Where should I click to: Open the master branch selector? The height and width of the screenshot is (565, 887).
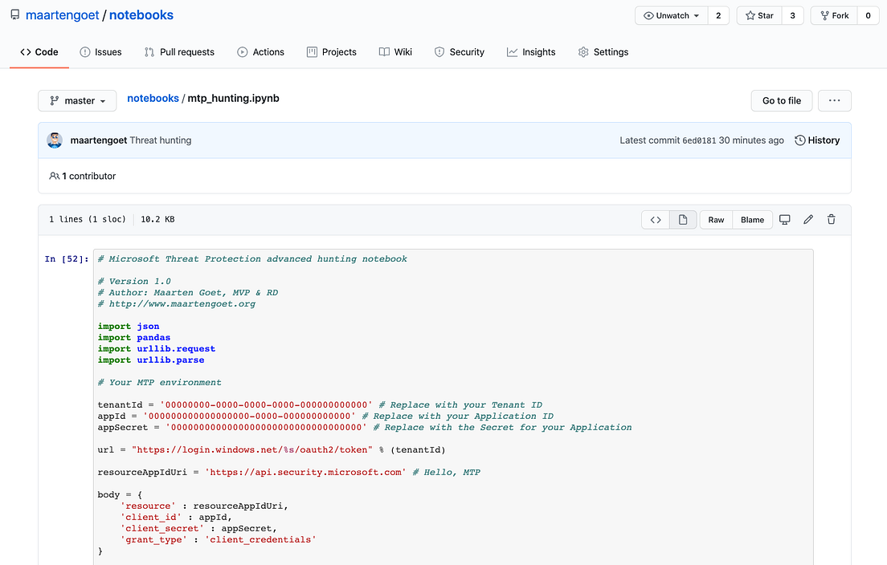coord(77,100)
